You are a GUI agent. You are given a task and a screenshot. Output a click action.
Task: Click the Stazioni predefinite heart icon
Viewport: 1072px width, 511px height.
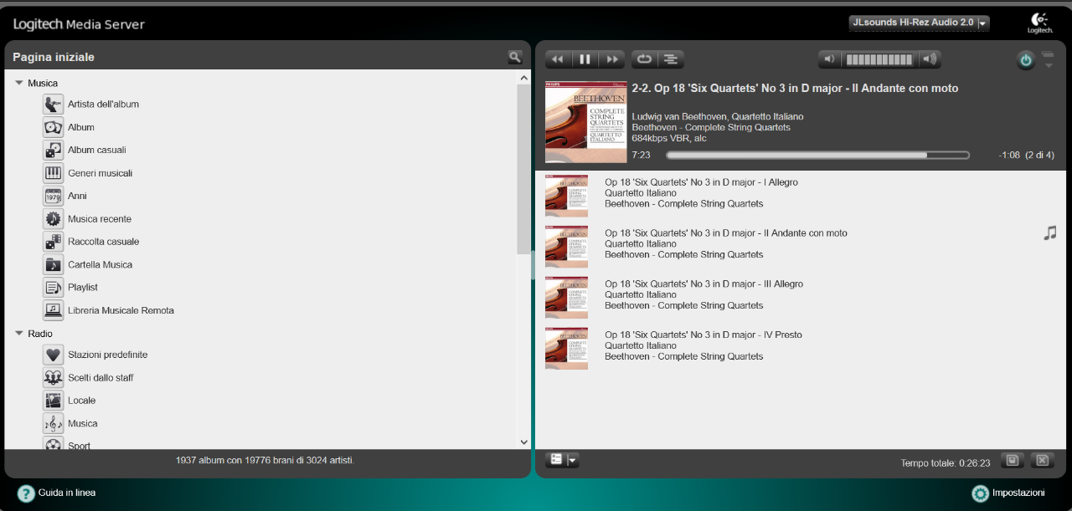54,355
